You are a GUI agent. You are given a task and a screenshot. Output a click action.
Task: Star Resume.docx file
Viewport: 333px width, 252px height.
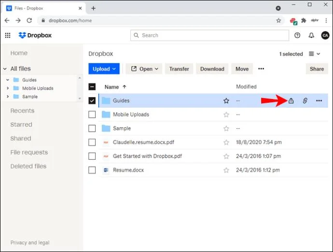click(x=226, y=170)
